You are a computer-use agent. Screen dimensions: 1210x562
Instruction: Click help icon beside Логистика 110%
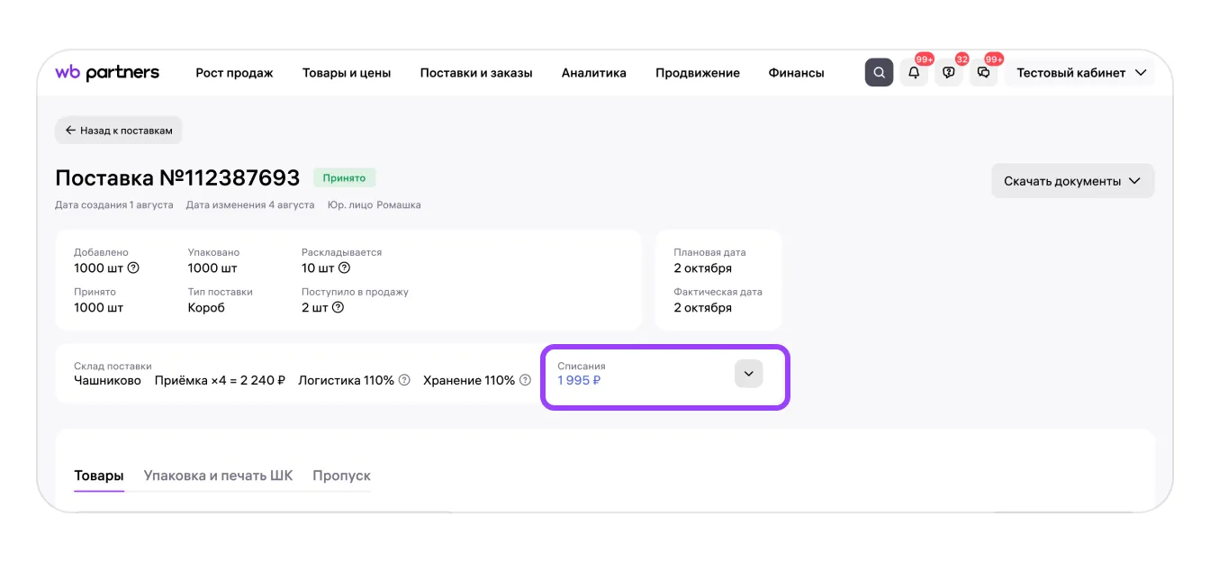[x=404, y=380]
